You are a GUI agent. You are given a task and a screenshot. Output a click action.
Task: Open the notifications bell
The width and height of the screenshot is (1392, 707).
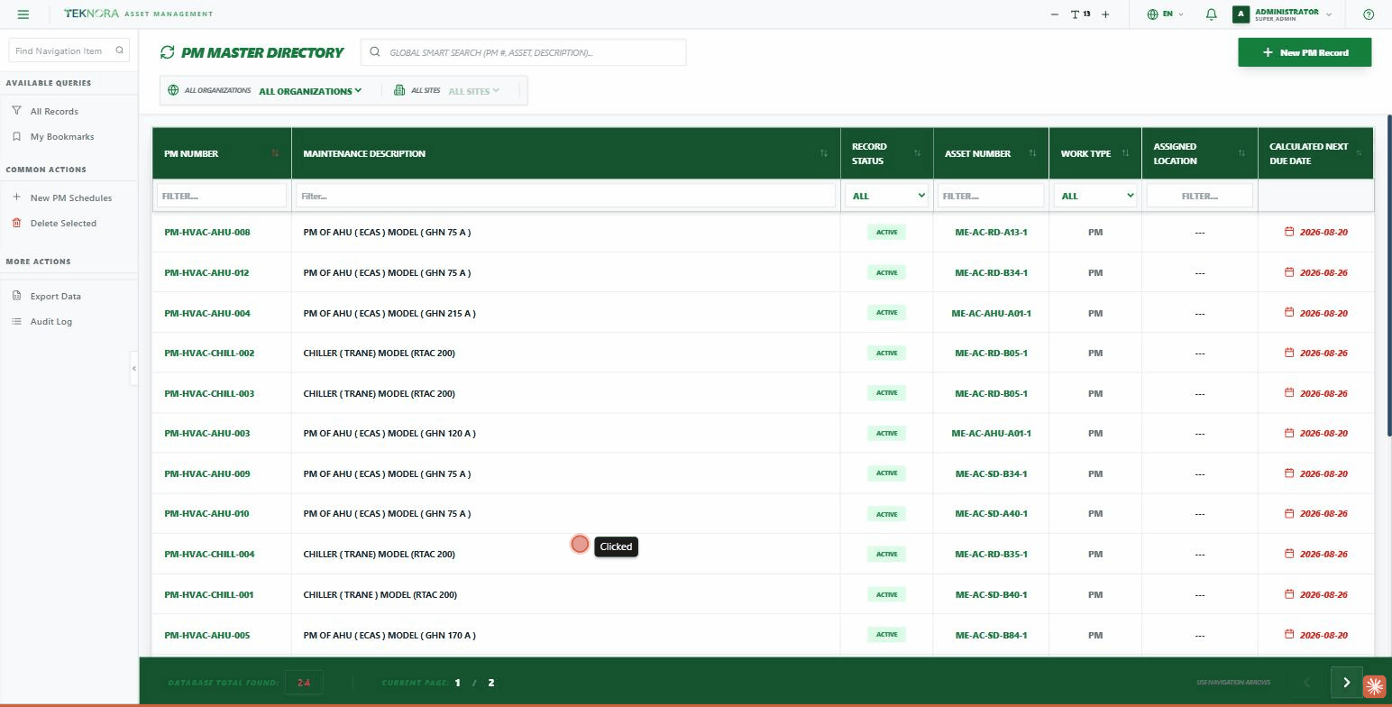click(1212, 14)
